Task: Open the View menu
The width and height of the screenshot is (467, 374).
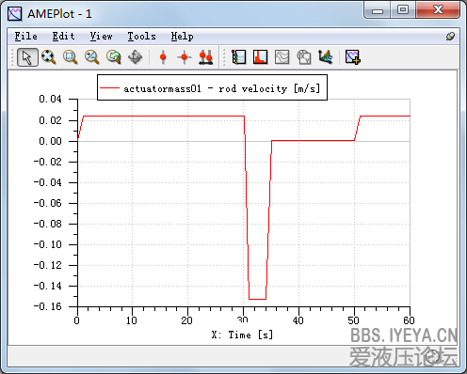Action: [101, 37]
